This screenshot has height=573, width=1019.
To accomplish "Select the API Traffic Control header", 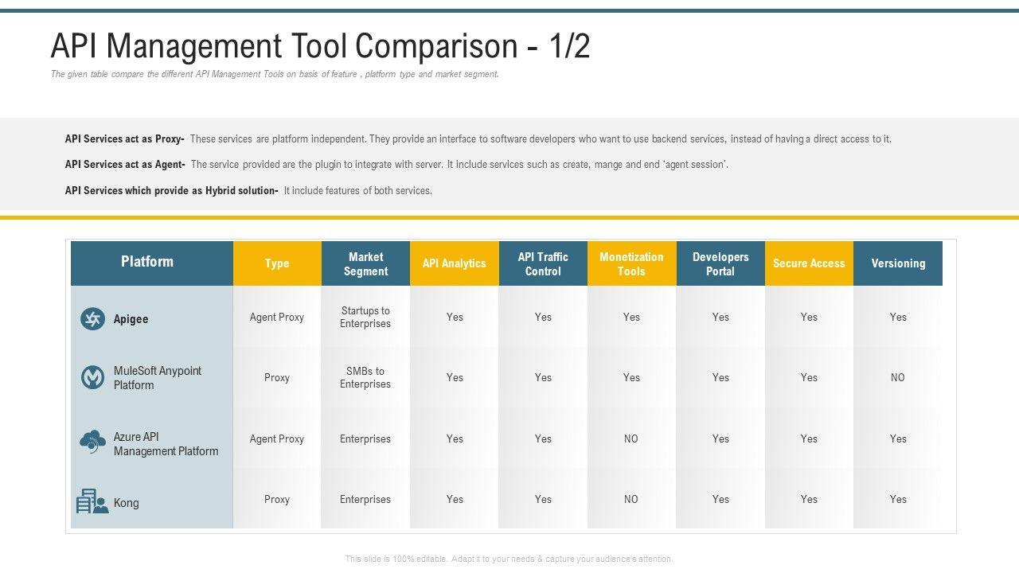I will 543,263.
